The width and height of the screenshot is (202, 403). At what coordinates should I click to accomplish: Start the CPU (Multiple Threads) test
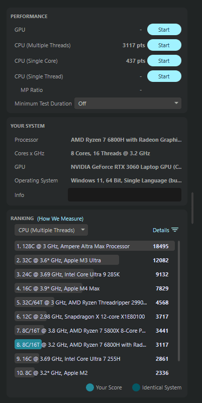click(x=164, y=45)
